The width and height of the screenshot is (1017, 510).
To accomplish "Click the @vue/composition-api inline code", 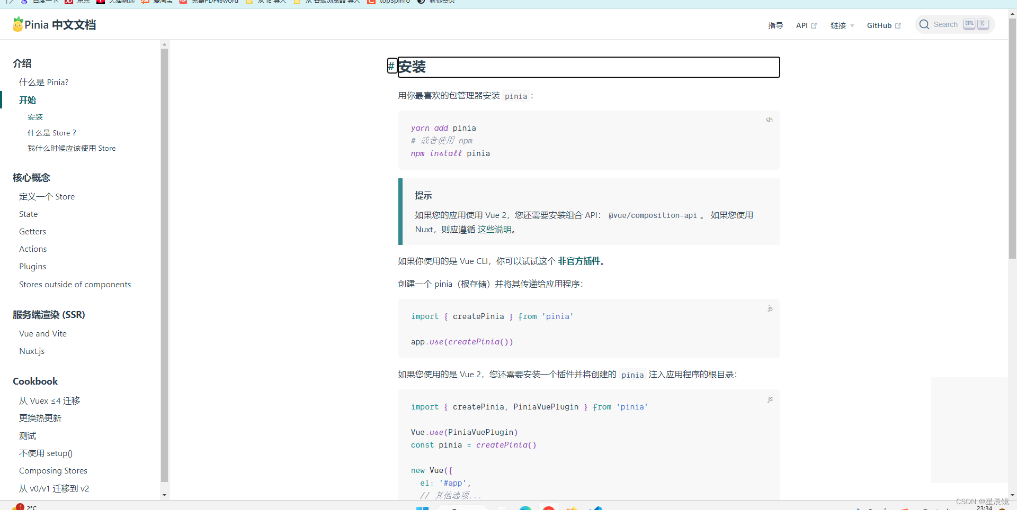I will pos(653,215).
